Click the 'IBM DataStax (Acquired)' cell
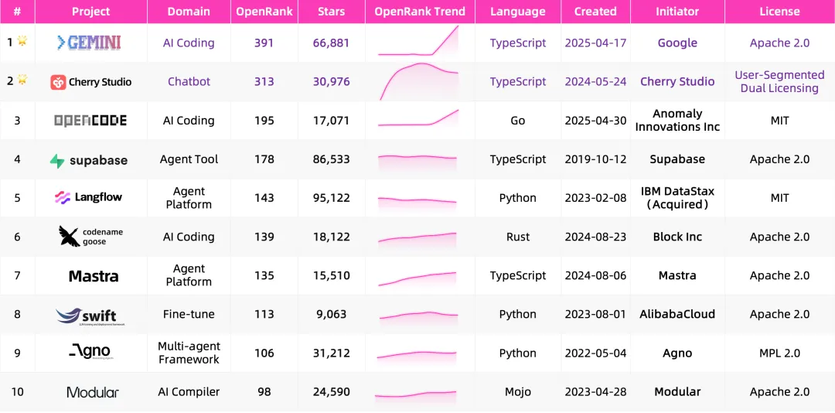Screen dimensions: 835x413 [677, 198]
